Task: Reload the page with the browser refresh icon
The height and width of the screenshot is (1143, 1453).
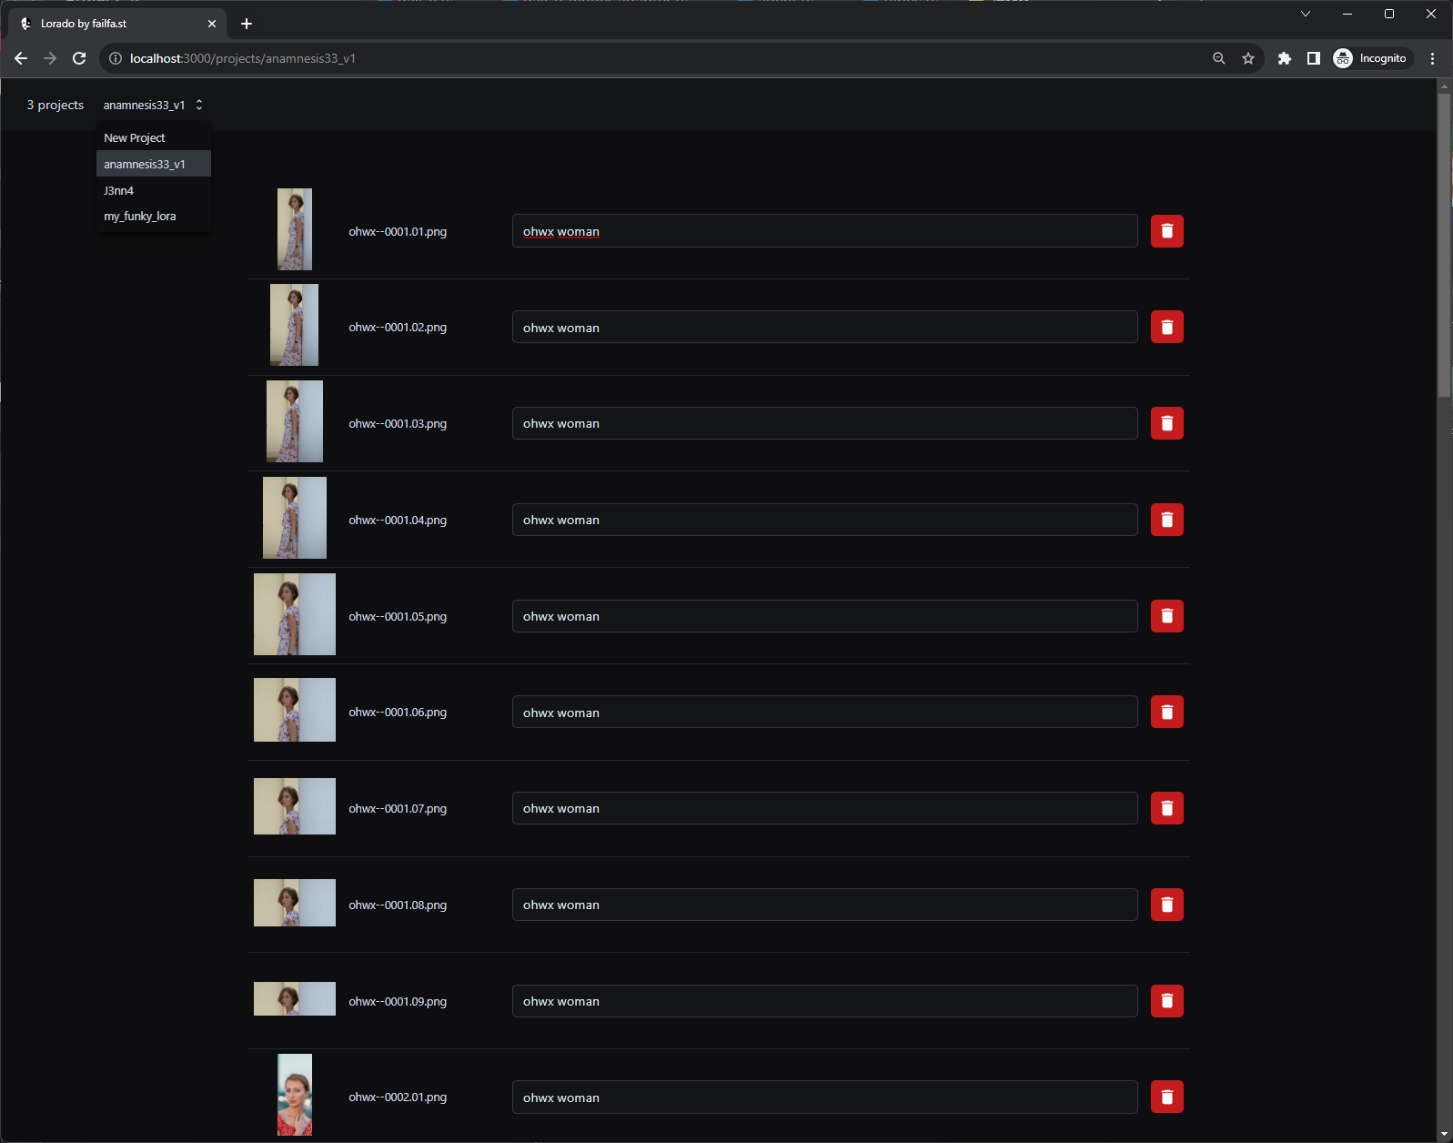Action: 79,58
